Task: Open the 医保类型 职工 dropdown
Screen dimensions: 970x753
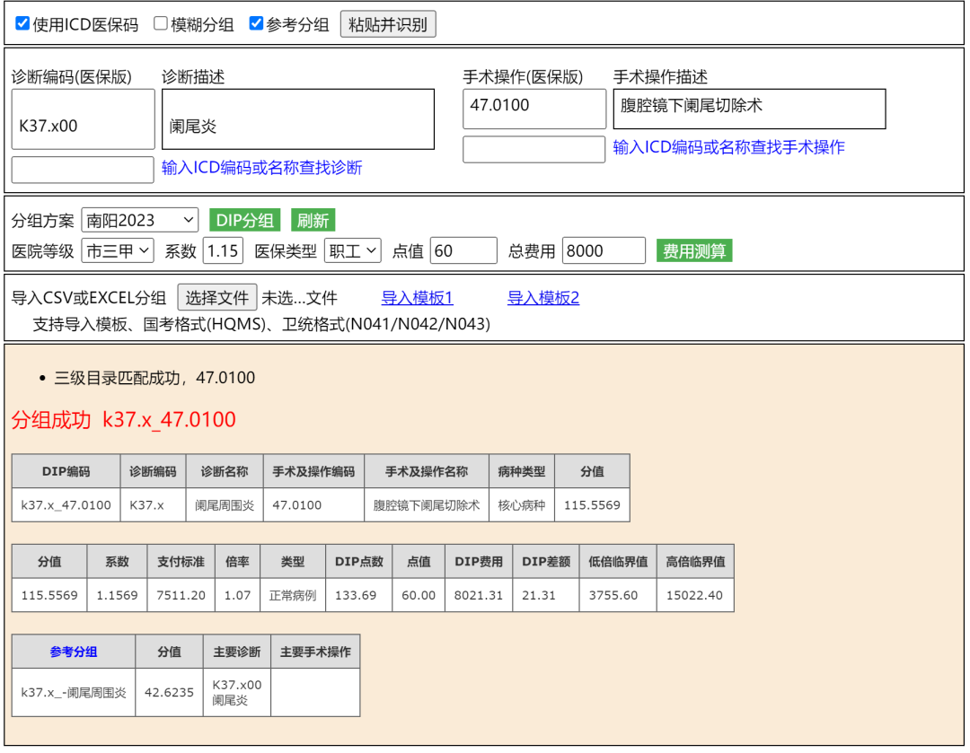Action: coord(353,251)
